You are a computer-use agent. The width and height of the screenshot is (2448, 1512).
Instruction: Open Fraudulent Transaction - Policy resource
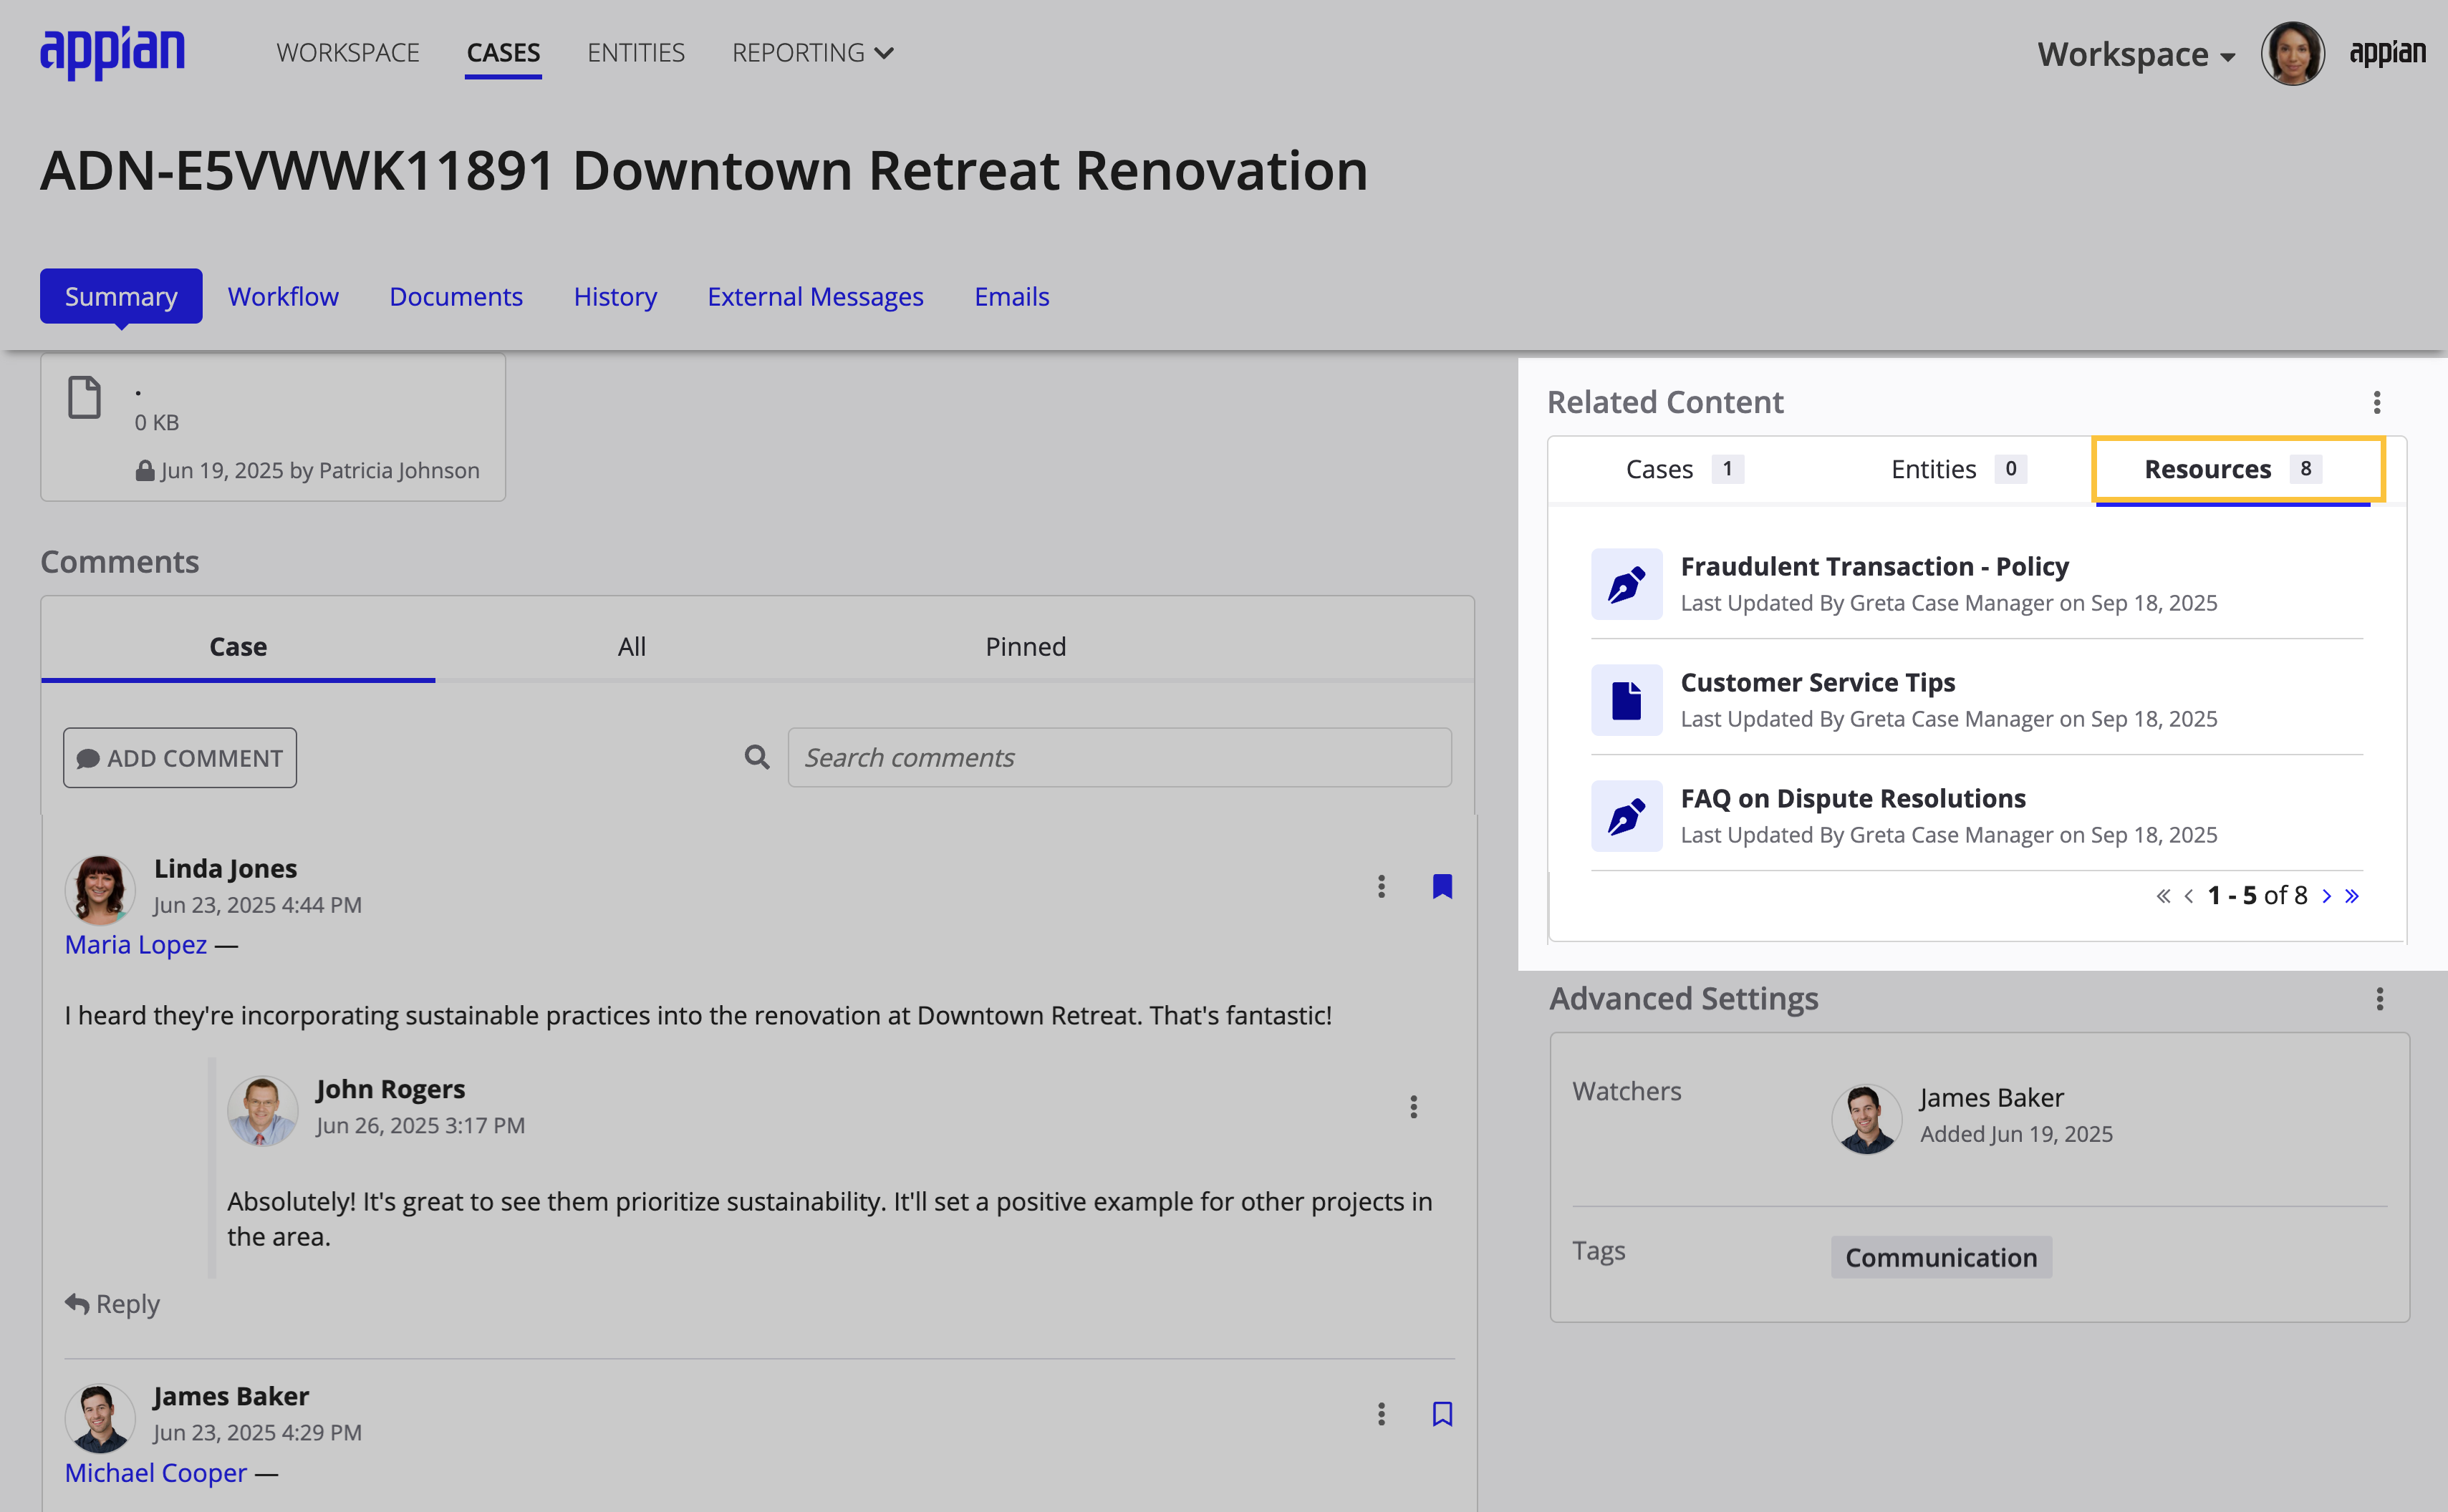click(x=1874, y=566)
